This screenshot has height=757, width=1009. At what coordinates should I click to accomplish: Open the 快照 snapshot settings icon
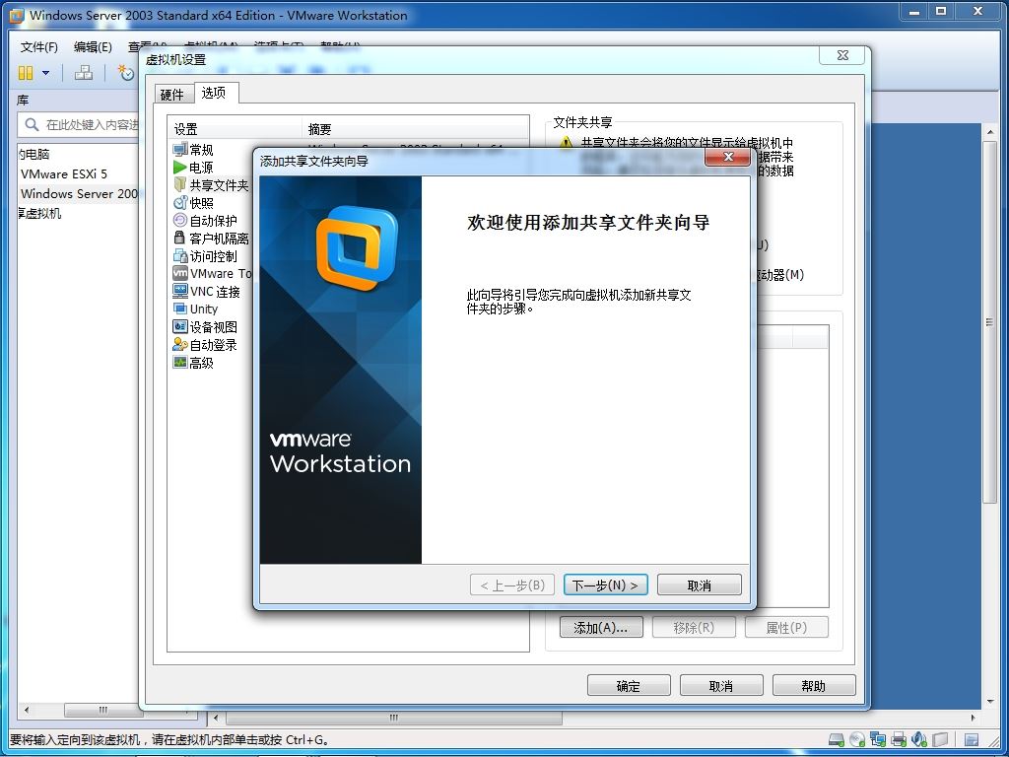(180, 203)
